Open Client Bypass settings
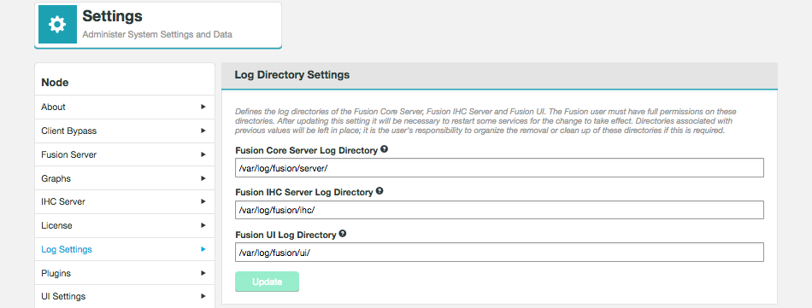This screenshot has height=308, width=812. [x=125, y=131]
